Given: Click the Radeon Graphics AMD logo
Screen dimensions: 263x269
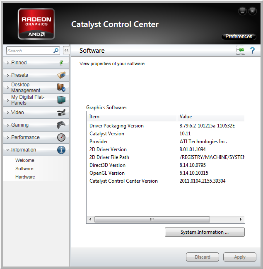Looking at the screenshot, I should coord(36,24).
